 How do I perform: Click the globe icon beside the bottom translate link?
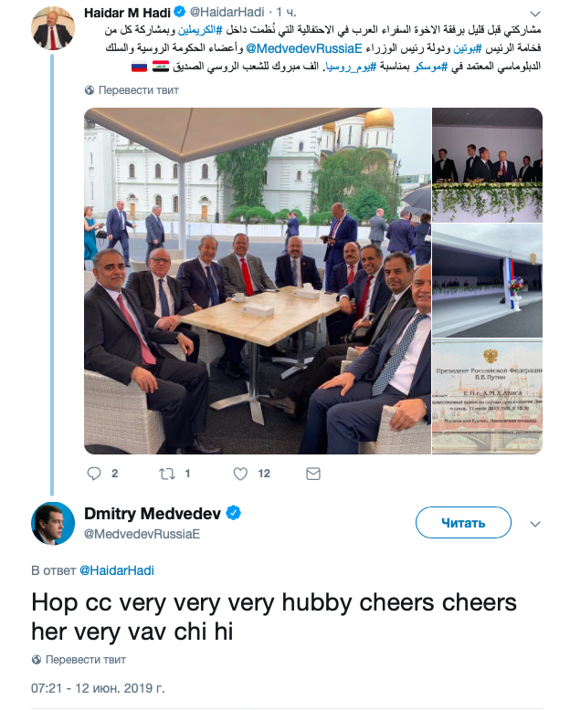click(37, 659)
